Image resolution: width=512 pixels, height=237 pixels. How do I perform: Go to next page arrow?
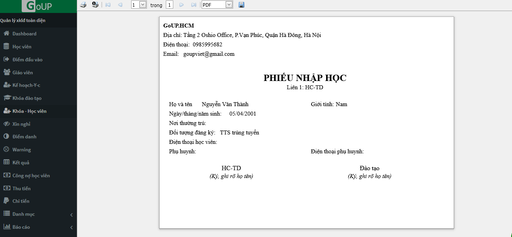click(182, 5)
